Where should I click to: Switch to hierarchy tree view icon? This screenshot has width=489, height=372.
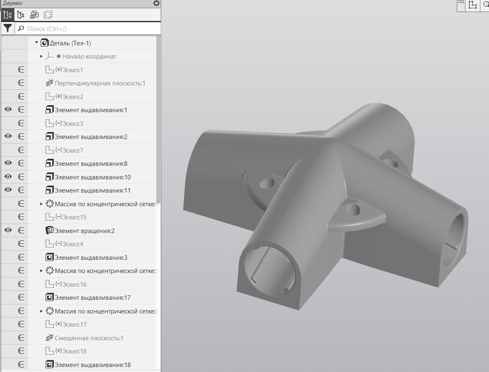click(21, 15)
